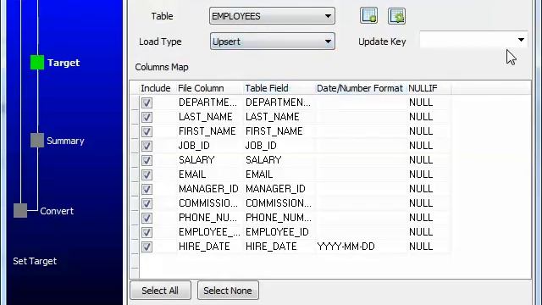This screenshot has width=542, height=305.
Task: Click Table Field cell HIRE_DATE
Action: (x=271, y=247)
